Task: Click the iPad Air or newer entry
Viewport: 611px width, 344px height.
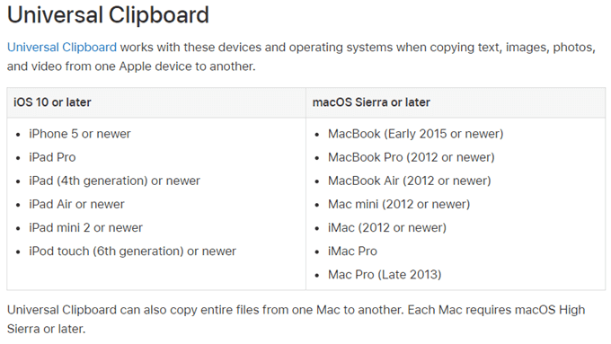Action: pyautogui.click(x=76, y=204)
